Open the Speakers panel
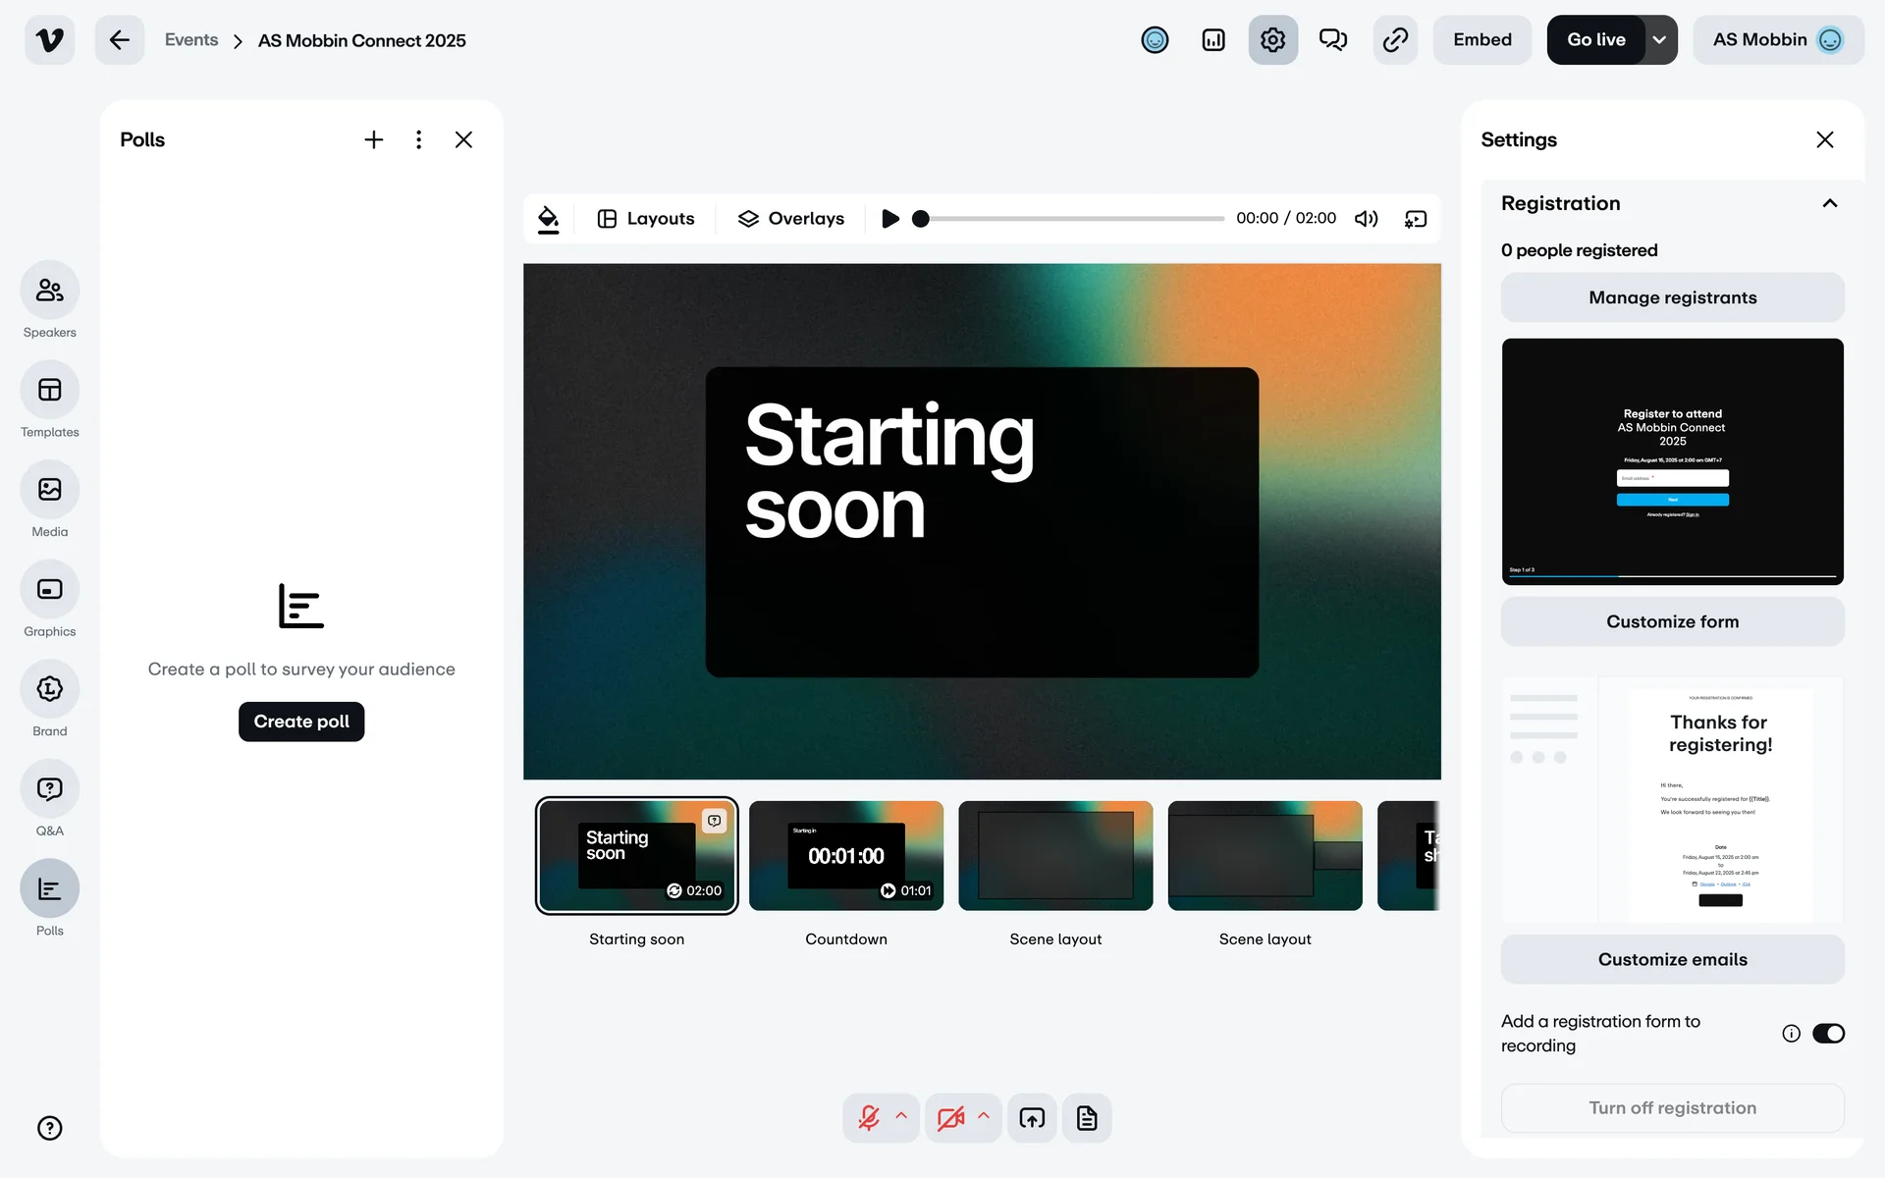The height and width of the screenshot is (1178, 1885). pyautogui.click(x=49, y=291)
